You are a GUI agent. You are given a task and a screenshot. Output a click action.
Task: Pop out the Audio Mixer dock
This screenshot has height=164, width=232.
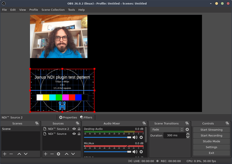click(144, 123)
